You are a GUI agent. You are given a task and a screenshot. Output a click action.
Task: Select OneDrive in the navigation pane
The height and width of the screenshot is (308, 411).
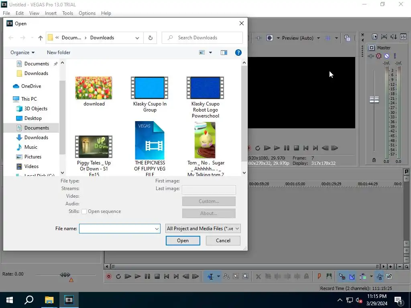(x=31, y=86)
